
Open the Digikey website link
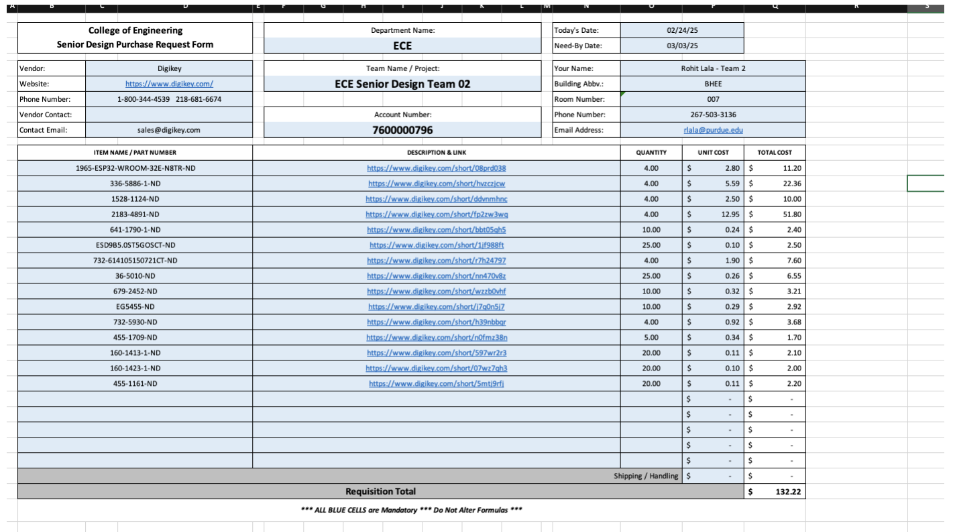169,84
